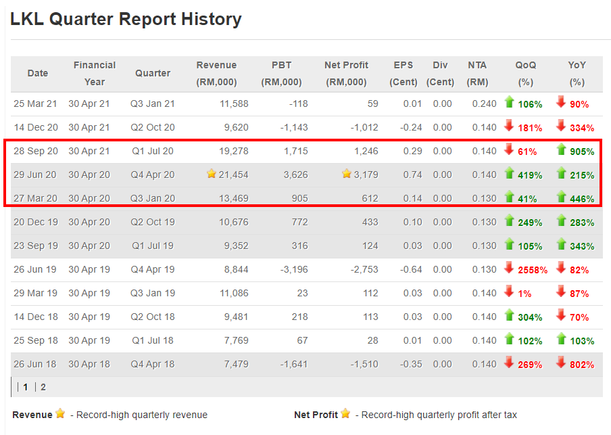
Task: Click the gold star beside revenue 21,454
Action: click(x=212, y=175)
